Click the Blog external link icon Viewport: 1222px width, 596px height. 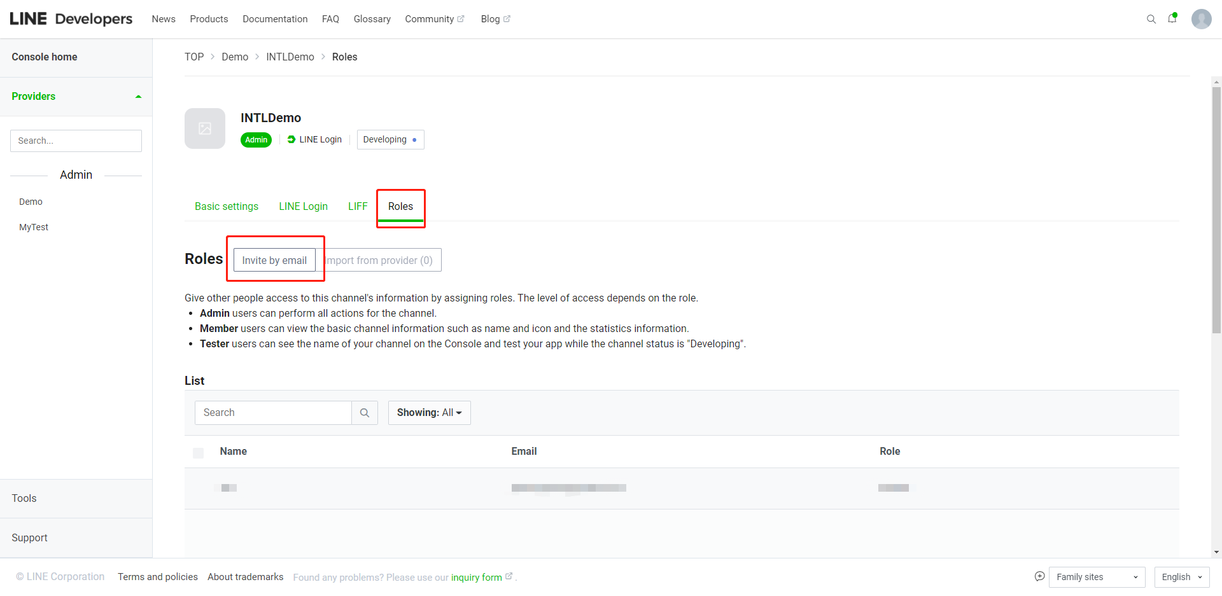507,18
